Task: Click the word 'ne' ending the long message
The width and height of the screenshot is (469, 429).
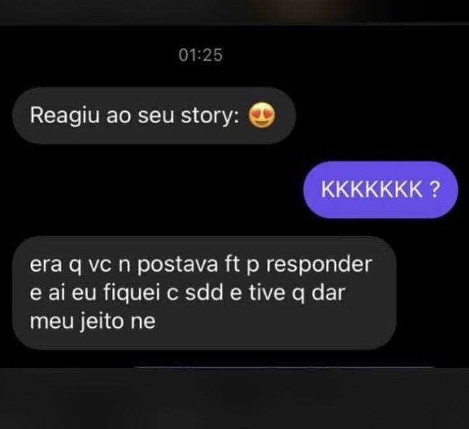Action: tap(143, 323)
